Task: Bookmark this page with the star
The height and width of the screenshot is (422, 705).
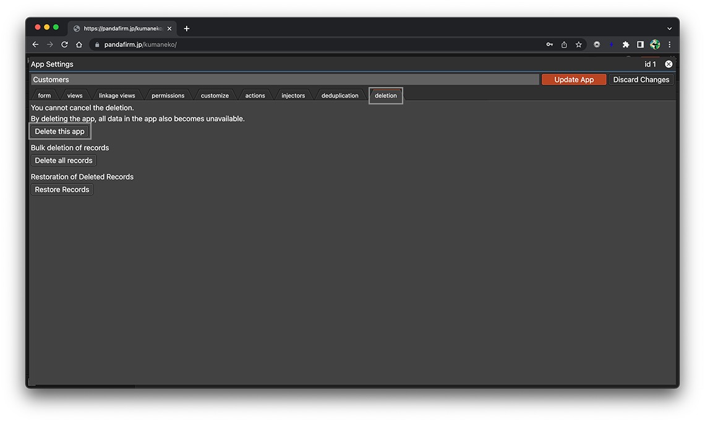Action: [x=579, y=44]
